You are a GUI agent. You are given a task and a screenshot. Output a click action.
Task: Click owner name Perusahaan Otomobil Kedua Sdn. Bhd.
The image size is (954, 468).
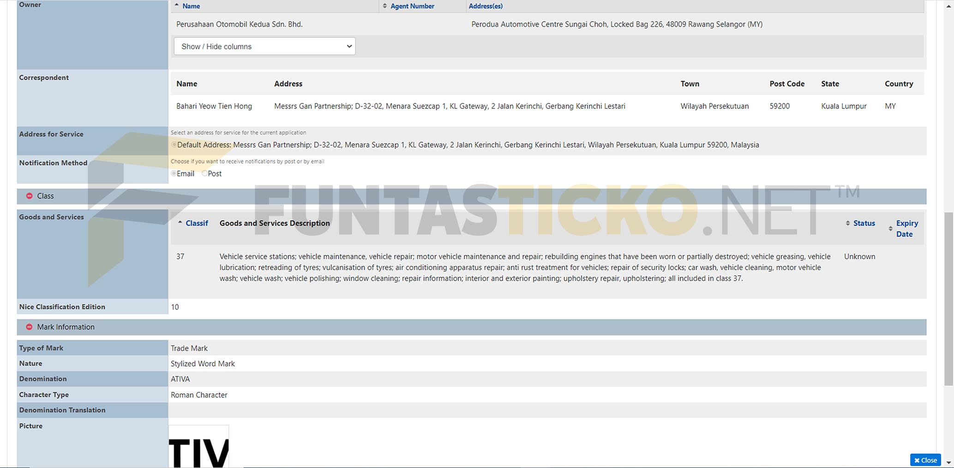point(240,24)
